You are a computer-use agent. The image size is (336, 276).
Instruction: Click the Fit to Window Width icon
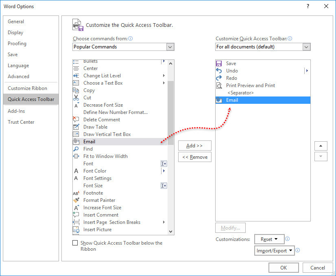click(76, 156)
